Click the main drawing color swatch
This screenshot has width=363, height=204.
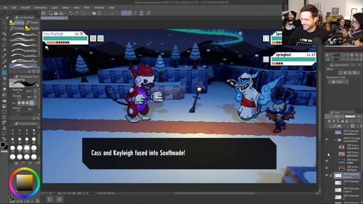pyautogui.click(x=3, y=144)
